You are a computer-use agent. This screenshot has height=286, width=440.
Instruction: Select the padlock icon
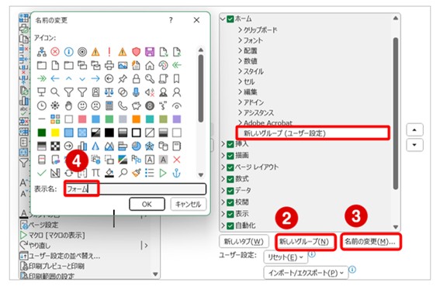(x=136, y=79)
